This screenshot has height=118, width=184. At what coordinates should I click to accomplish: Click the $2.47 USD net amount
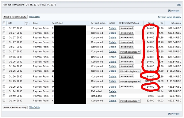pos(175,96)
